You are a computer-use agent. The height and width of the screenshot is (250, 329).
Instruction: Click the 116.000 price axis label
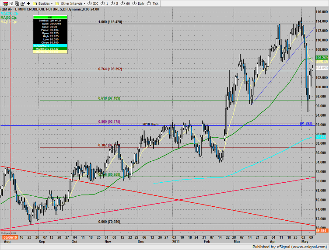[x=322, y=12]
